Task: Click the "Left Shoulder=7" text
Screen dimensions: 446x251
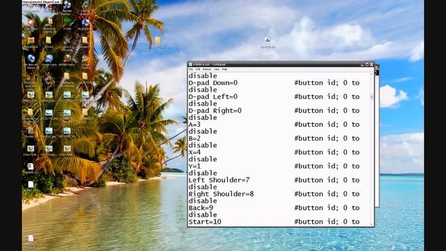Action: pyautogui.click(x=219, y=180)
